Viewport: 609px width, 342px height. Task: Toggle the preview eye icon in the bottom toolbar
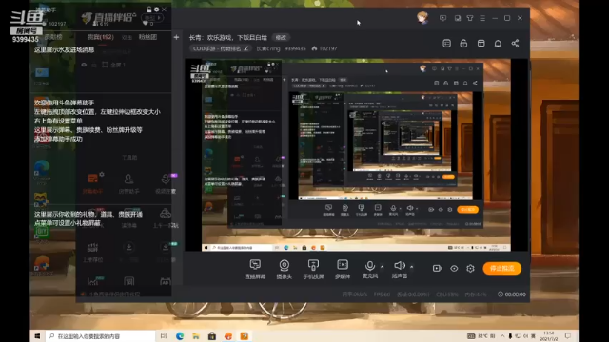pos(454,268)
